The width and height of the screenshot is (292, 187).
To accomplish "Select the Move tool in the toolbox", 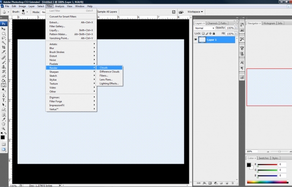I will [x=3, y=29].
